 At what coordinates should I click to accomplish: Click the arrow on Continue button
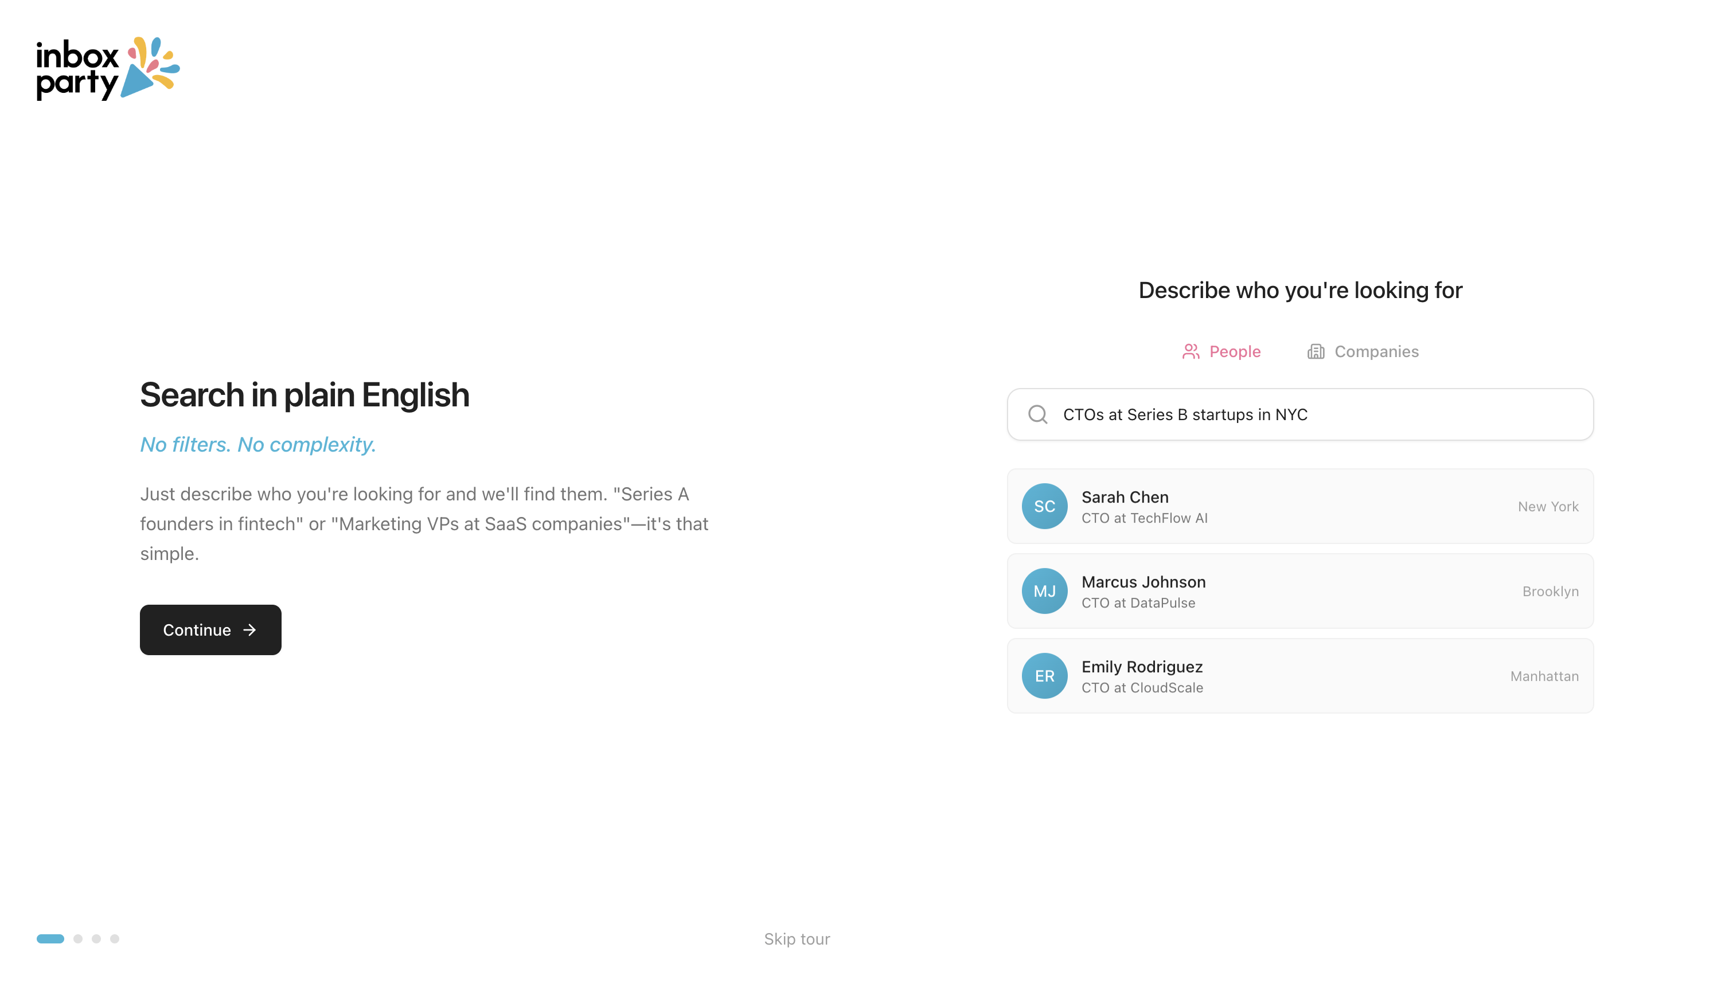click(x=249, y=630)
